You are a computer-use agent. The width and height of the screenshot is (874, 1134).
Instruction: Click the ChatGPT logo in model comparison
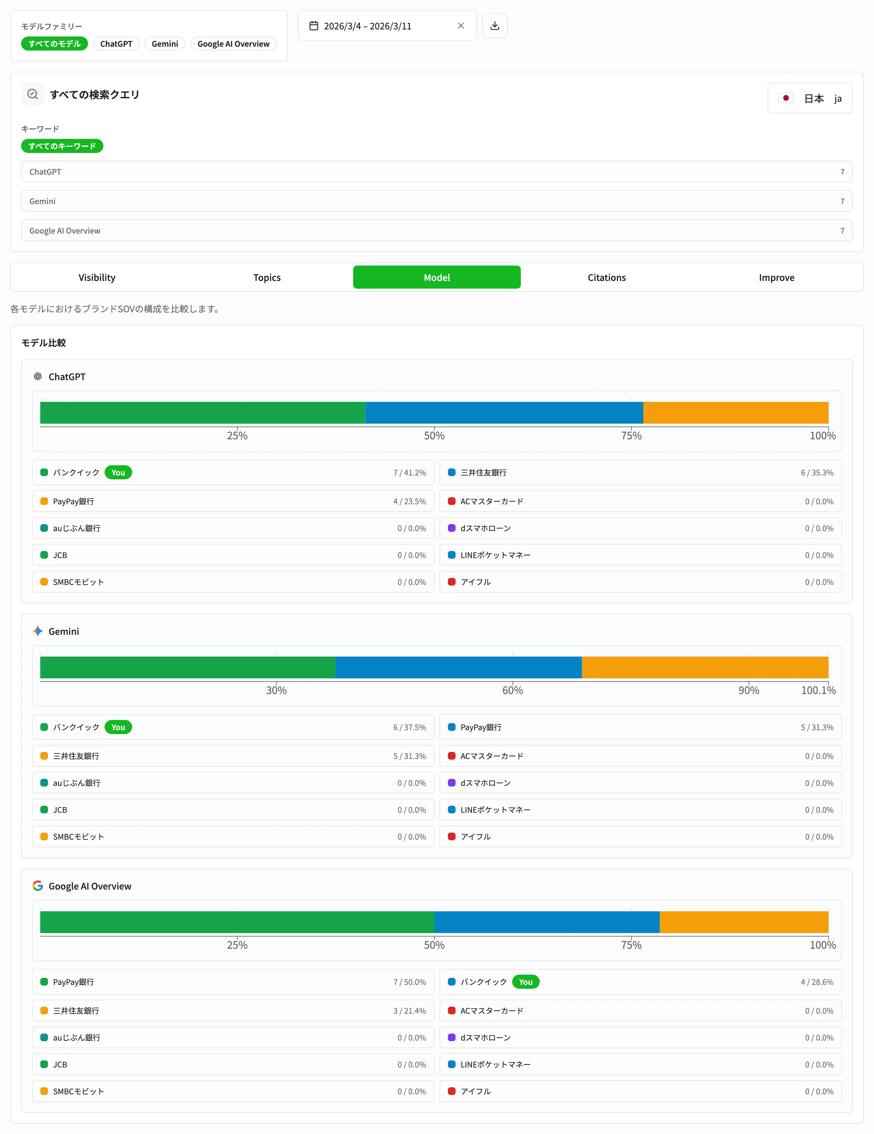38,376
